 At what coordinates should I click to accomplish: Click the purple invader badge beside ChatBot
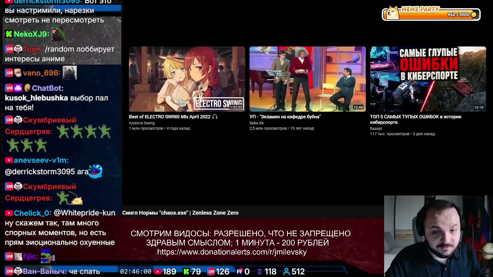pyautogui.click(x=18, y=88)
